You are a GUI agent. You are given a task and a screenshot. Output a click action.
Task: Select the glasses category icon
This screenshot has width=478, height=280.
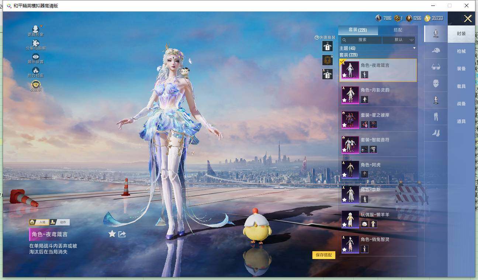tap(436, 67)
